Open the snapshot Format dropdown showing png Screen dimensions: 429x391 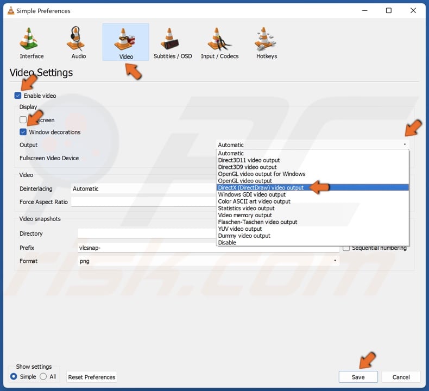209,261
